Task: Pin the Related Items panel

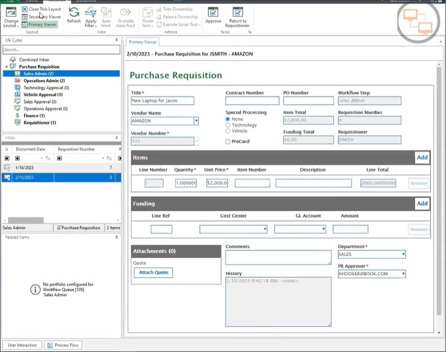Action: point(117,237)
